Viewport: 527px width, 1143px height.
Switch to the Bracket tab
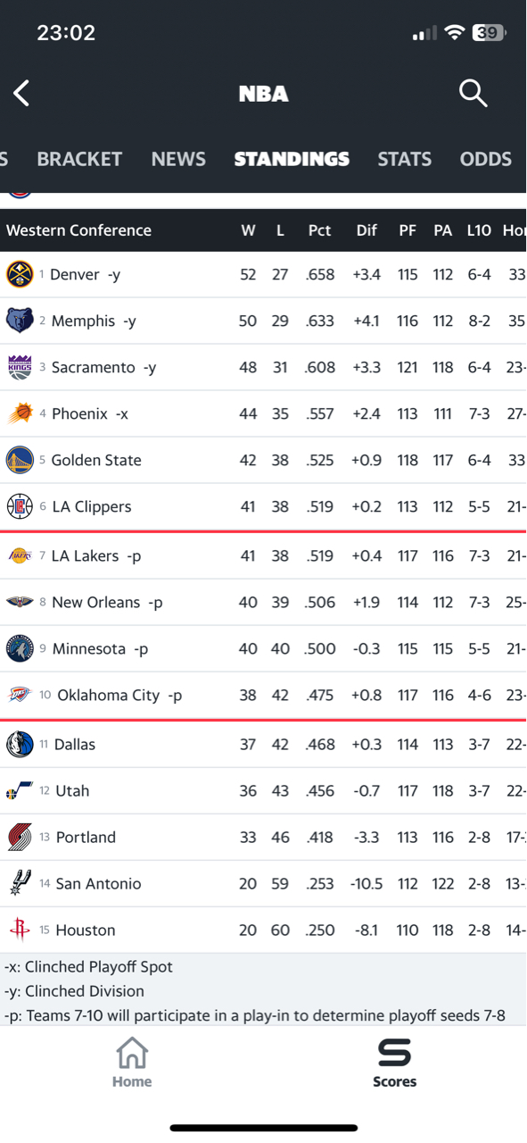(79, 159)
